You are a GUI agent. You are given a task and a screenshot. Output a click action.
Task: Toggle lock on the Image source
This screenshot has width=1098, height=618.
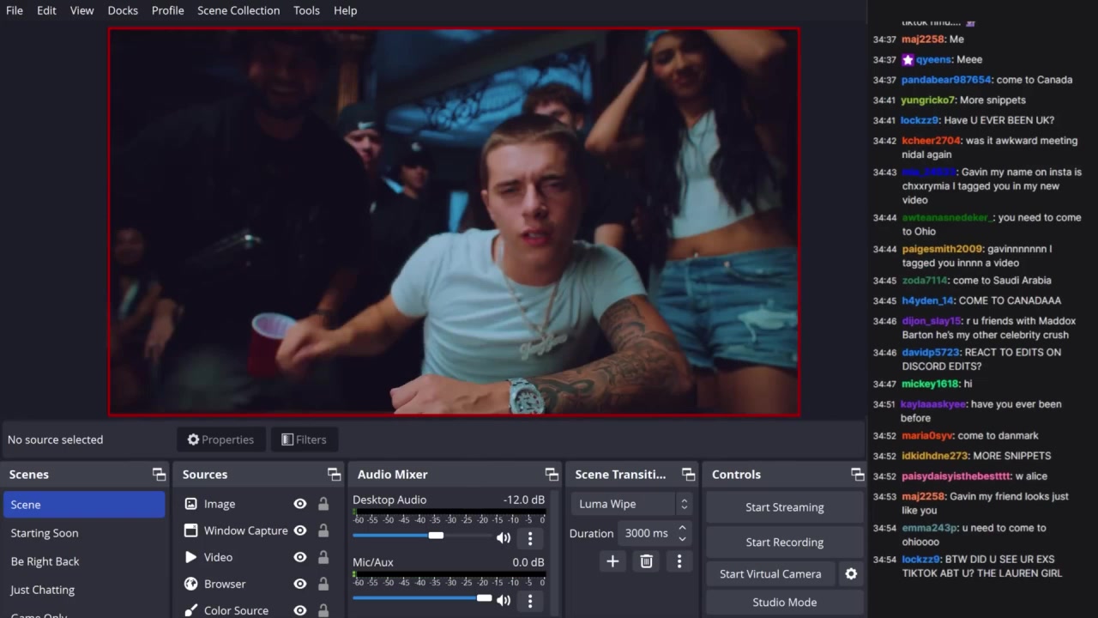coord(323,504)
